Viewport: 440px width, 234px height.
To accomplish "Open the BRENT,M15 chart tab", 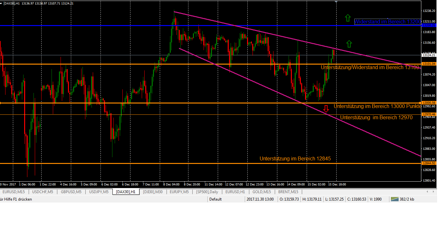I will [288, 192].
